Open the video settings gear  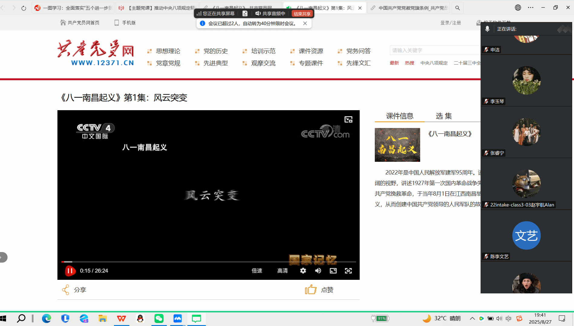[x=303, y=271]
